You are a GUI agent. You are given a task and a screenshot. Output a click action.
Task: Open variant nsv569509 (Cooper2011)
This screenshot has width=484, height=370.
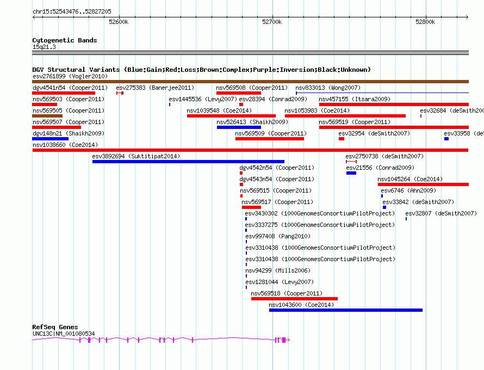click(271, 133)
